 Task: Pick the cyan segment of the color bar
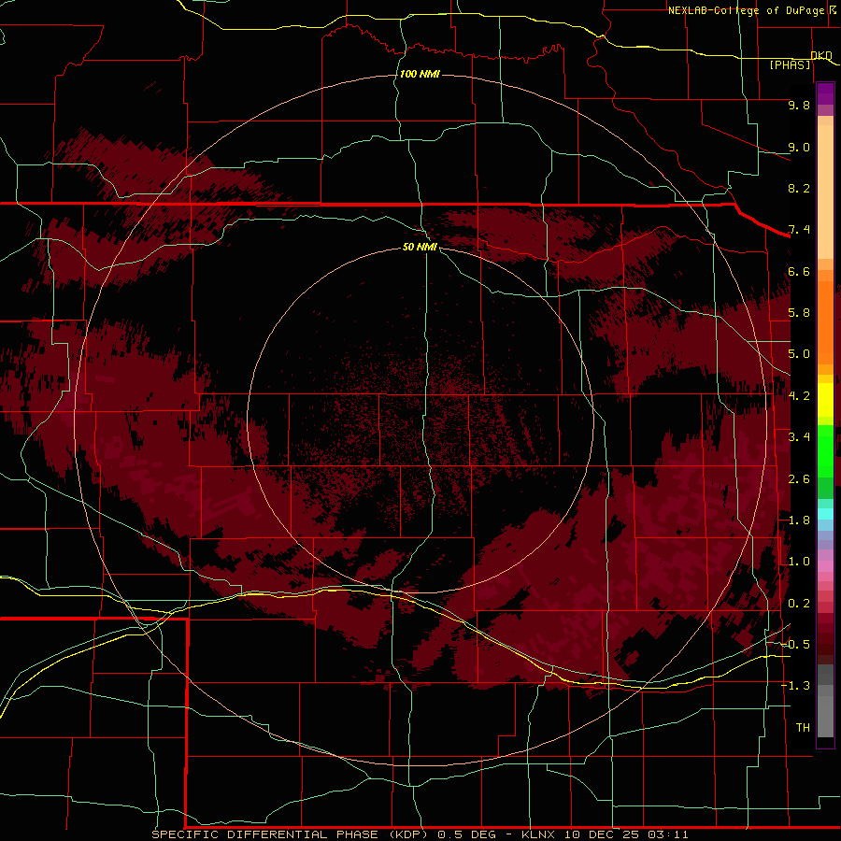point(825,514)
